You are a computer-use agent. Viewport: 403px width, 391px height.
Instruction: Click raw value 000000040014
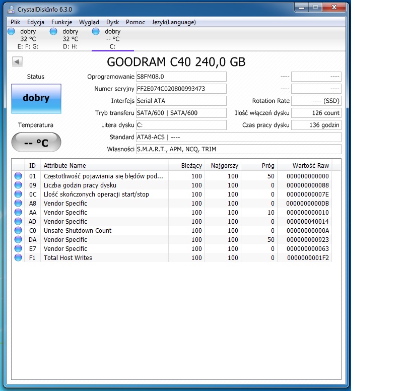coord(308,222)
